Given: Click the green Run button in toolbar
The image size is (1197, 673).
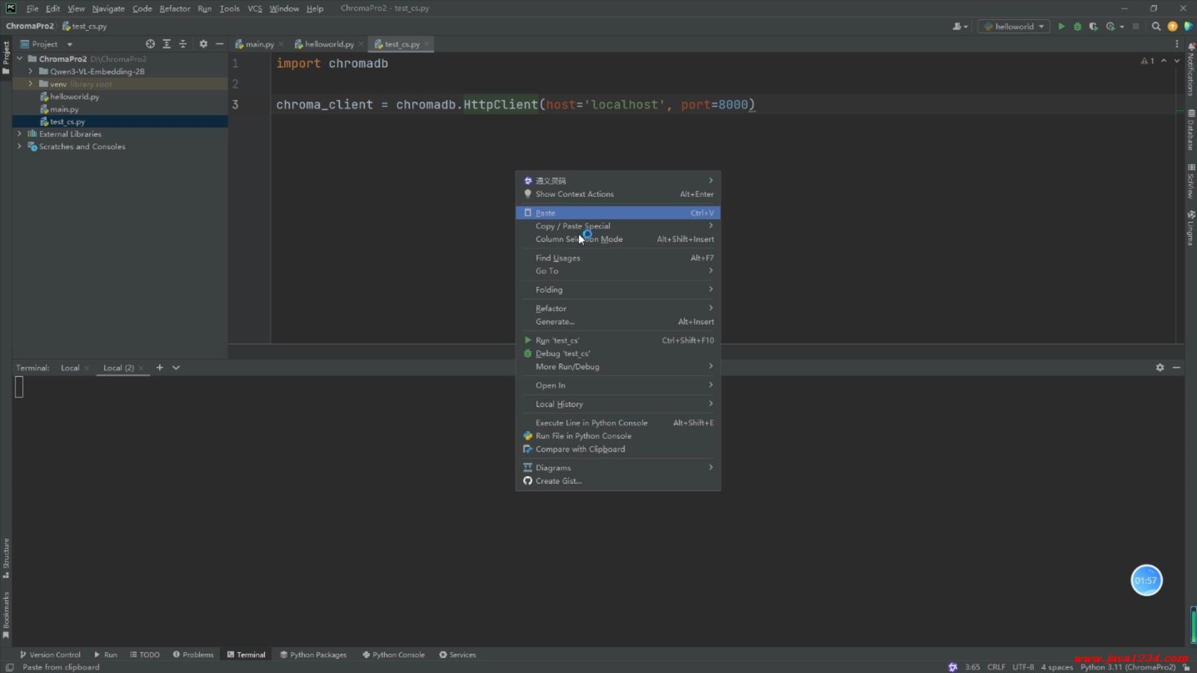Looking at the screenshot, I should (1061, 26).
